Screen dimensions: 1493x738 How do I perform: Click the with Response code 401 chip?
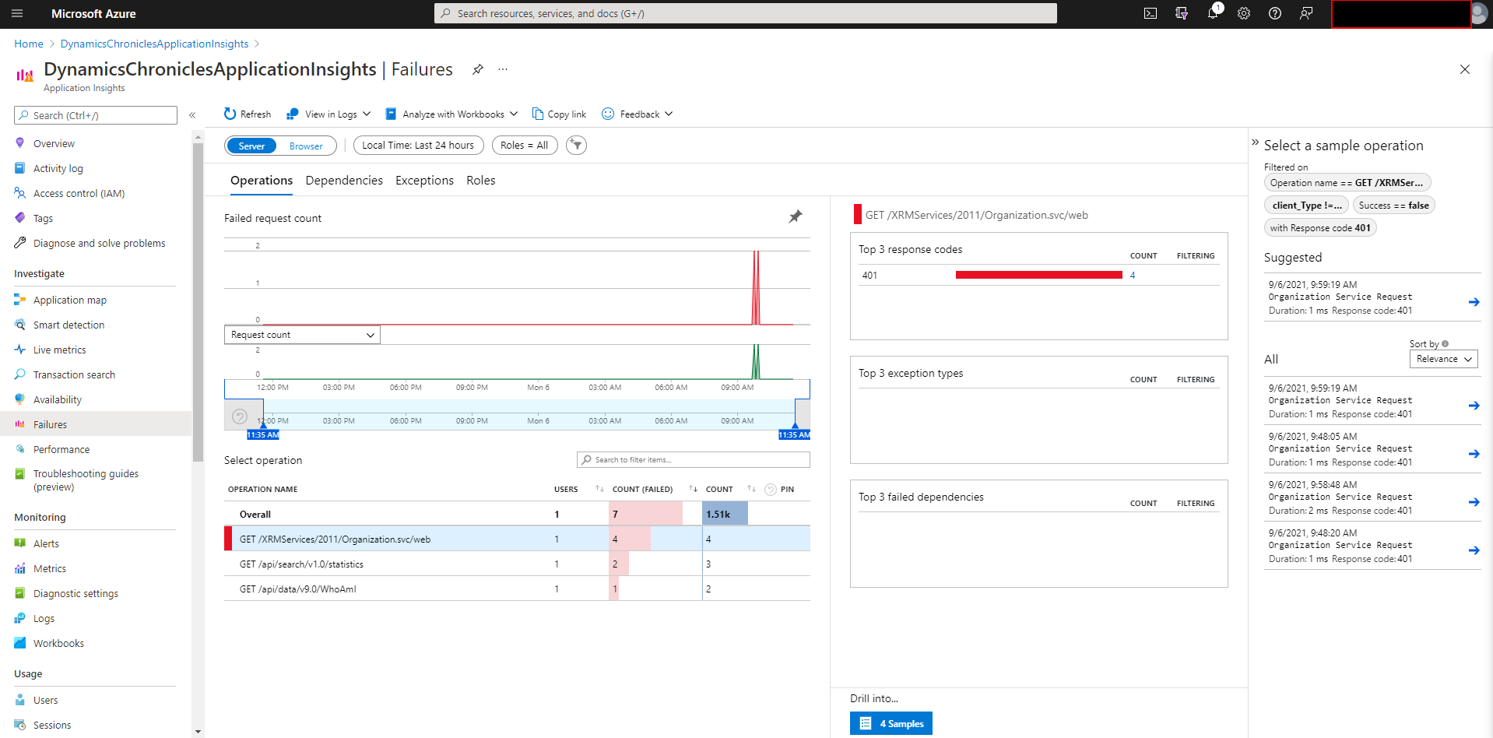pos(1320,228)
